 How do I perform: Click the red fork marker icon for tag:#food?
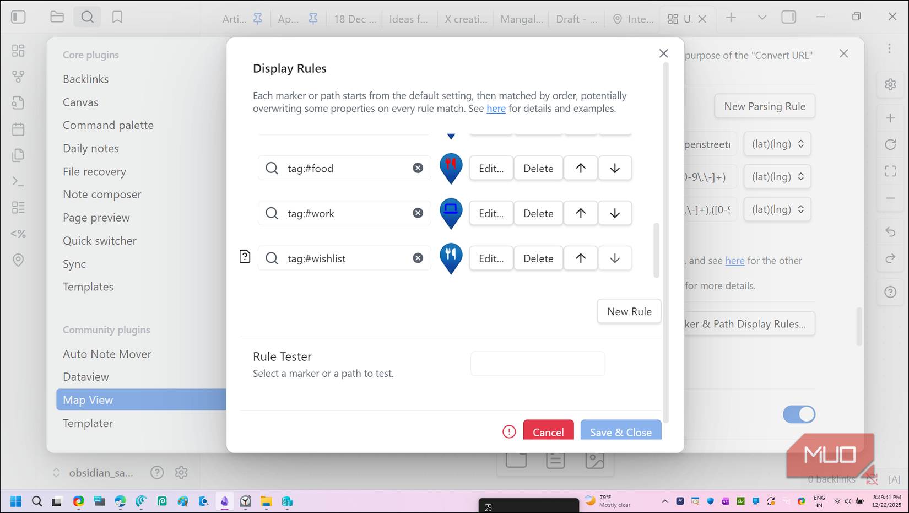[451, 169]
